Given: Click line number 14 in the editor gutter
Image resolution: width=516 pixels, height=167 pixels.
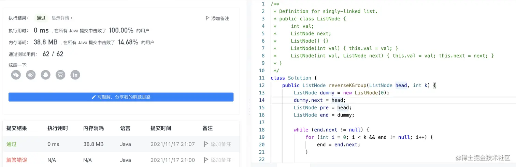Looking at the screenshot, I should [262, 100].
